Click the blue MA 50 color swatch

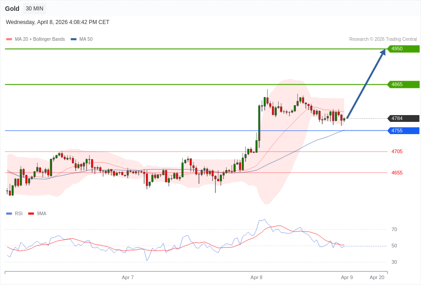[x=73, y=39]
